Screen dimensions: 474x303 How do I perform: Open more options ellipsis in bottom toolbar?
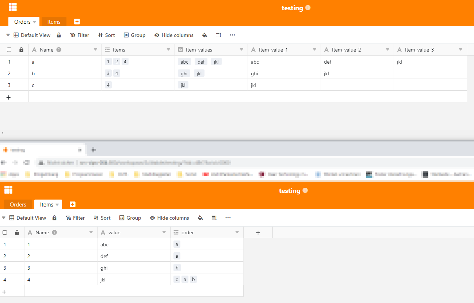[228, 218]
